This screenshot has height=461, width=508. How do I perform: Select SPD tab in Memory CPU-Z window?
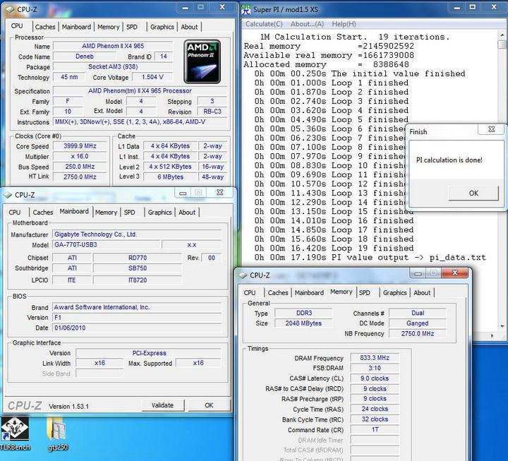coord(365,293)
